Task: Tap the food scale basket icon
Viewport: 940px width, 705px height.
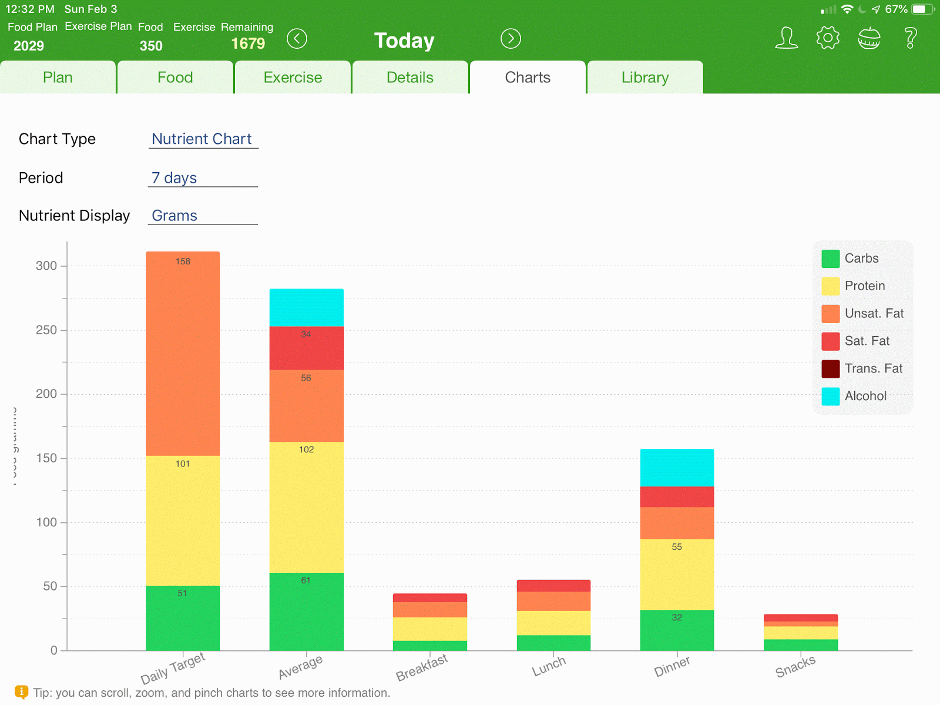Action: 869,38
